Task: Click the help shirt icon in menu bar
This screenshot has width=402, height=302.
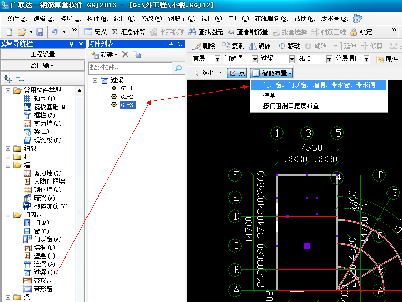Action: (357, 19)
